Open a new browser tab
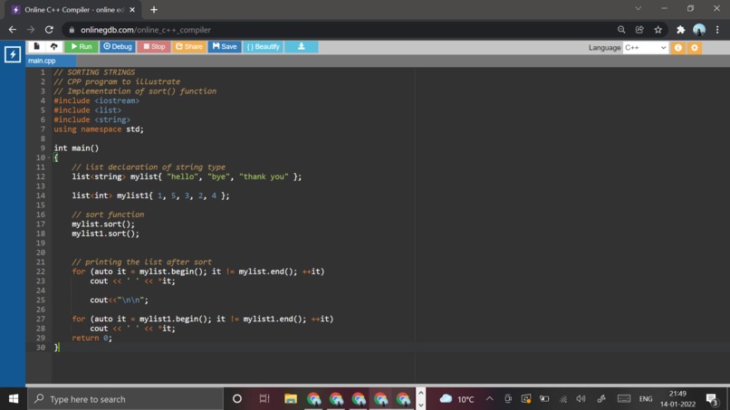This screenshot has width=730, height=410. pyautogui.click(x=154, y=9)
